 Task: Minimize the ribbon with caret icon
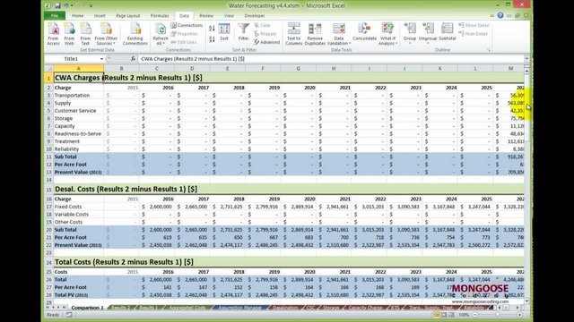pyautogui.click(x=492, y=16)
